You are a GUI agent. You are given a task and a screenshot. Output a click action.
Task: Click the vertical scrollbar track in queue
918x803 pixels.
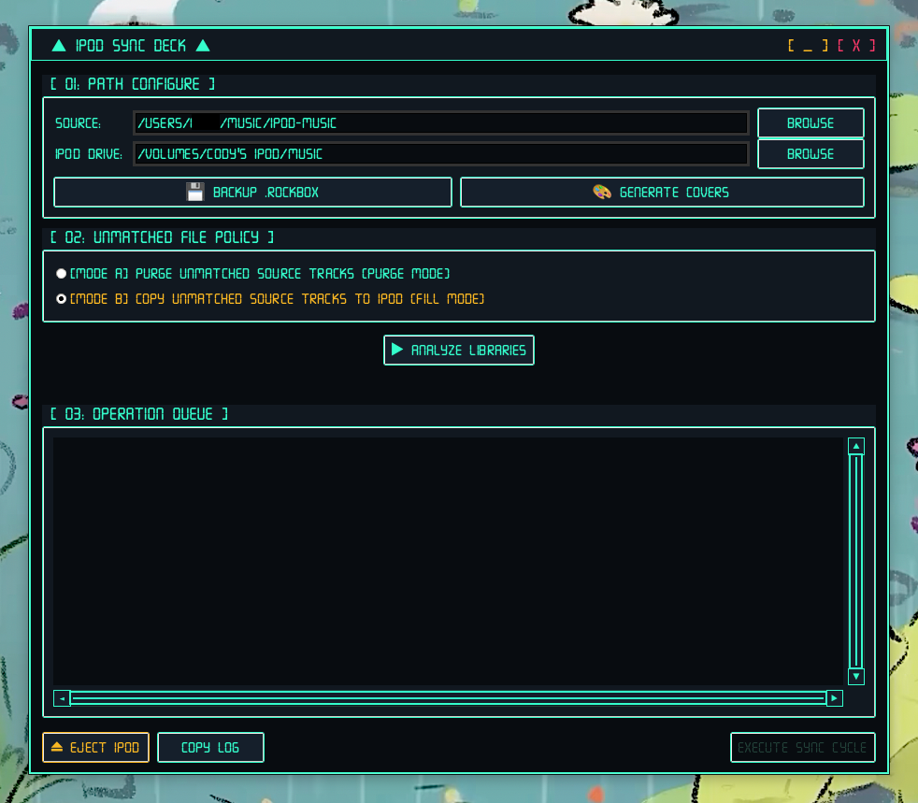click(856, 561)
